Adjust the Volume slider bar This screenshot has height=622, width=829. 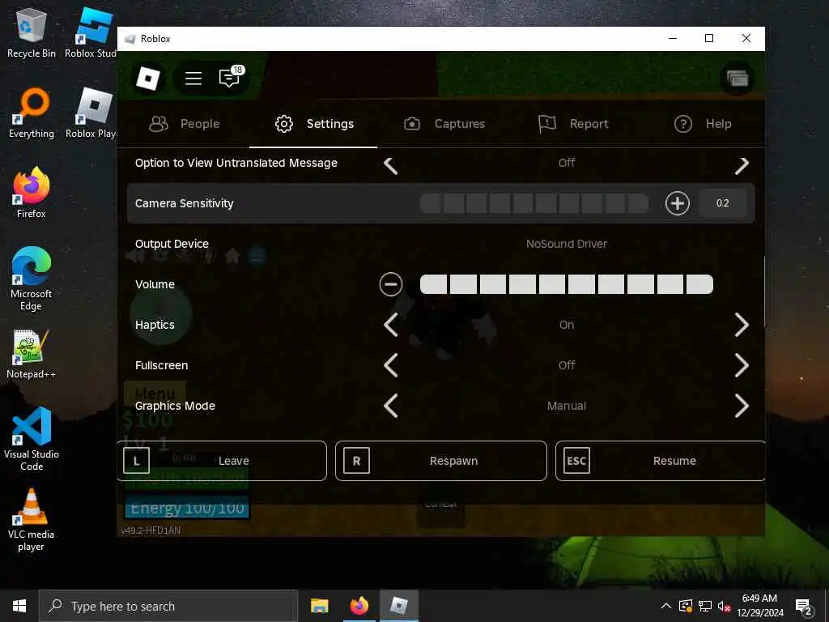pyautogui.click(x=566, y=284)
